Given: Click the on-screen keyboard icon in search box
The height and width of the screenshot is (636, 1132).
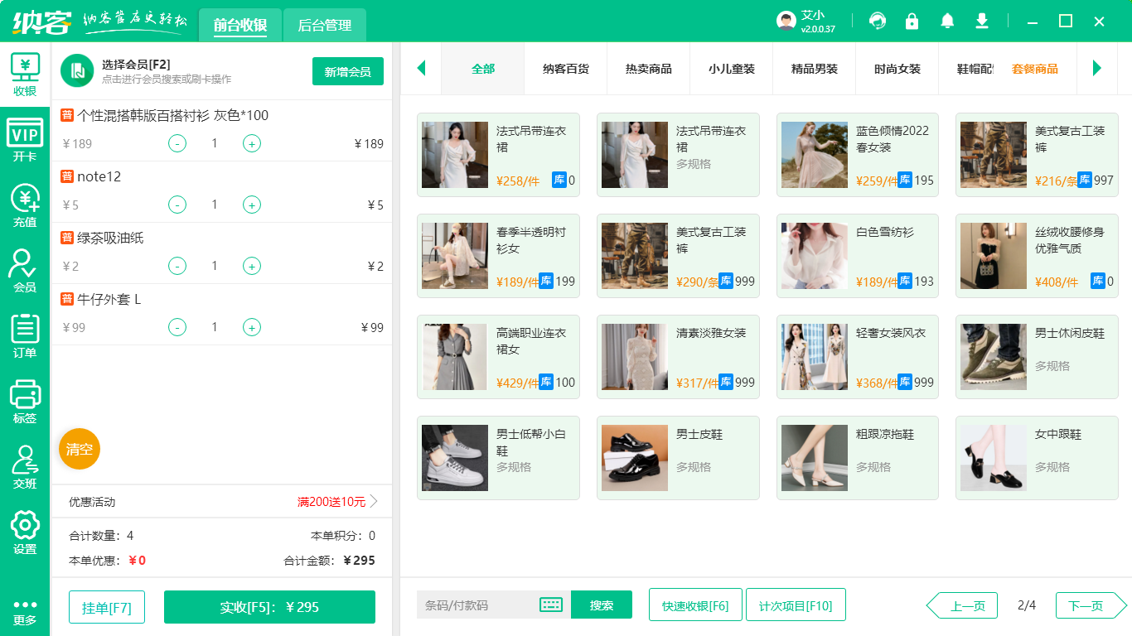Looking at the screenshot, I should point(551,605).
